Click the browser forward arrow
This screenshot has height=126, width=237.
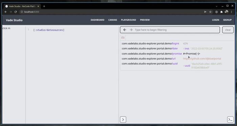[x=10, y=12]
